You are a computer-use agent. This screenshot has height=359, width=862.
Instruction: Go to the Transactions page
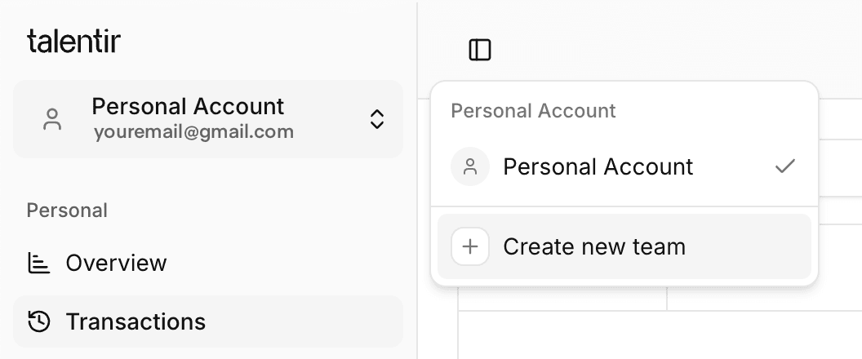(x=136, y=321)
